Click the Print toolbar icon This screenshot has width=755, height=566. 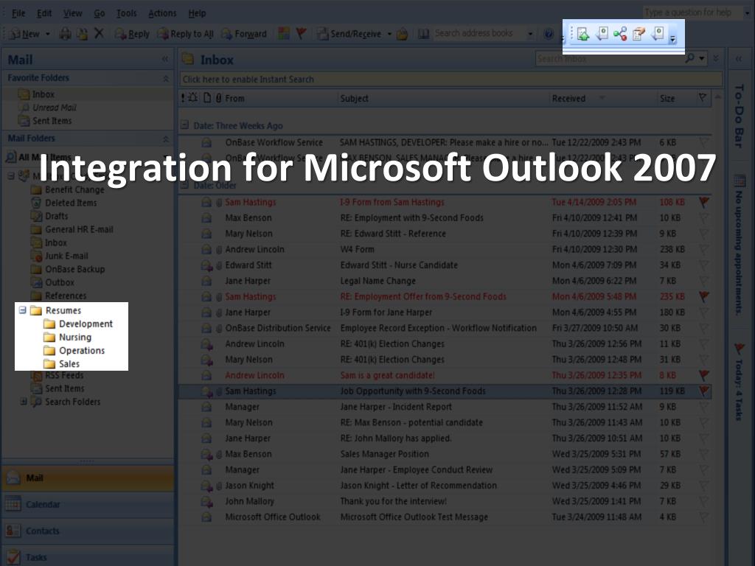[65, 34]
